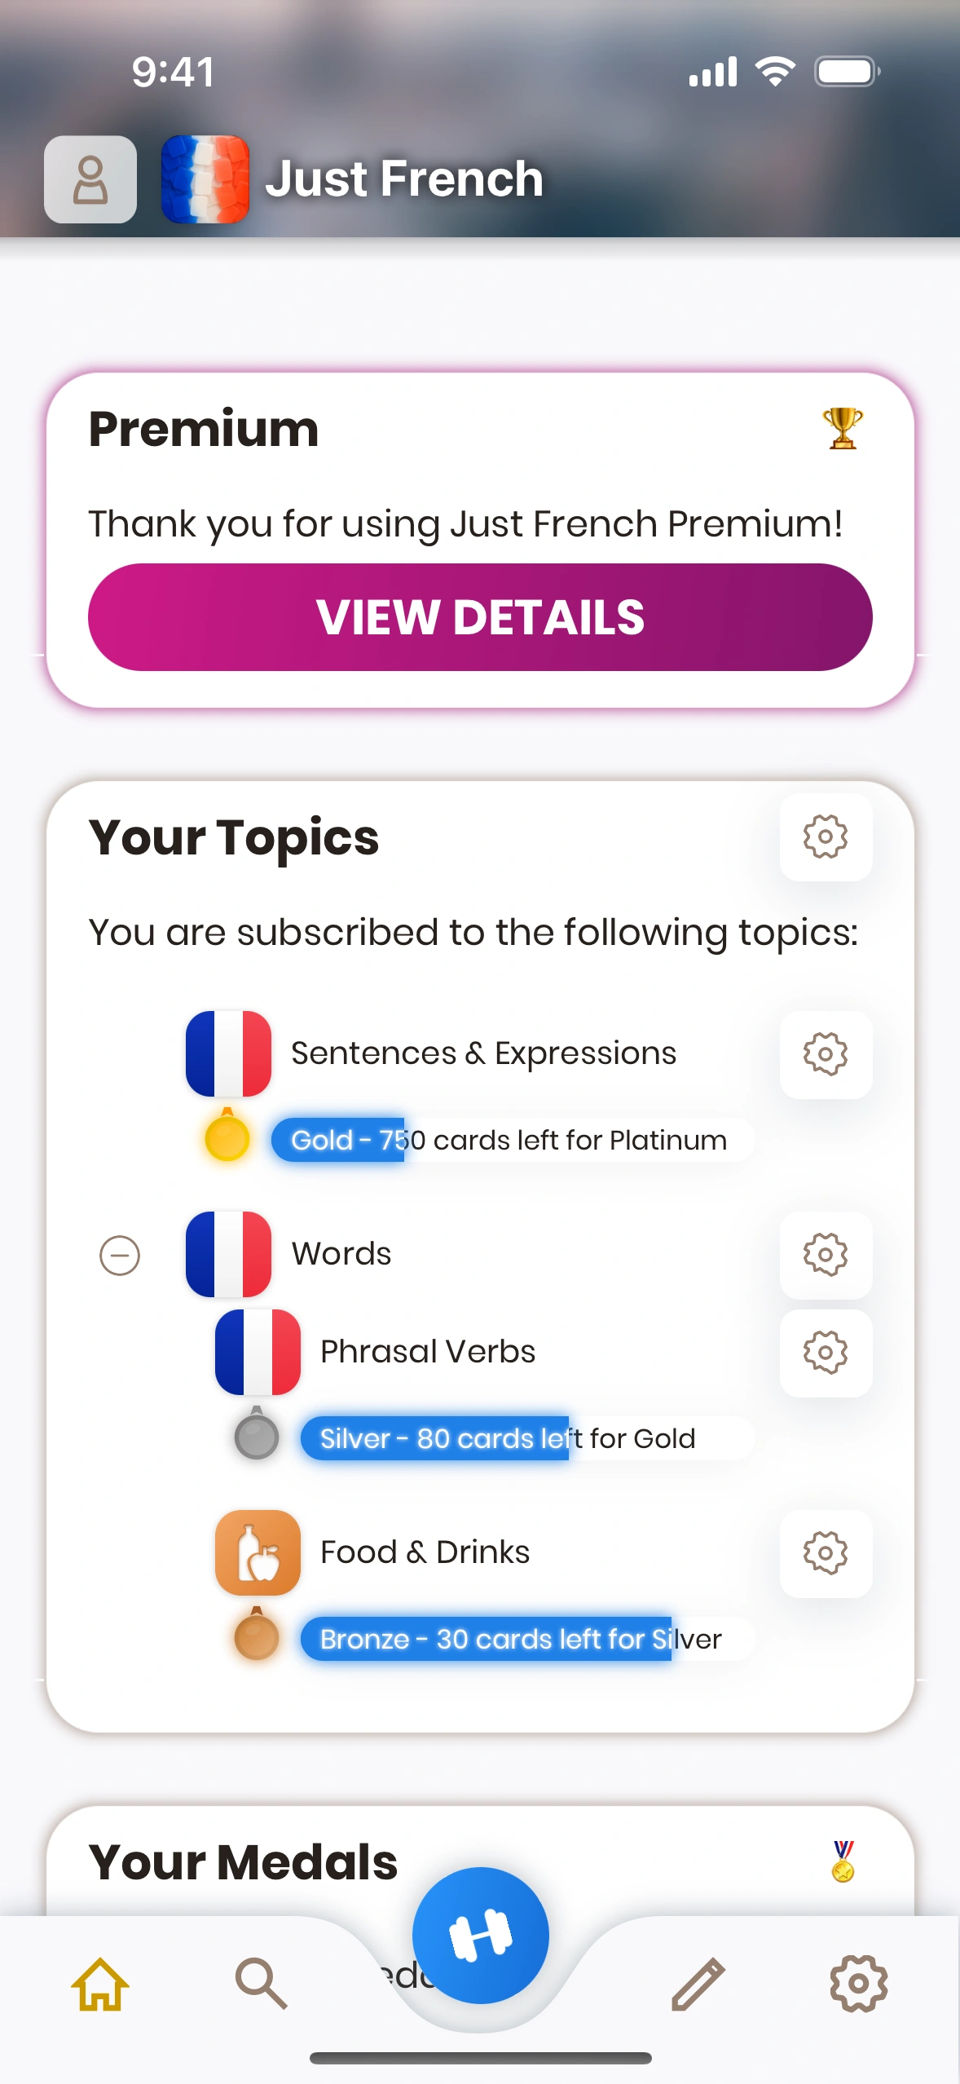Open Your Topics settings gear
This screenshot has height=2084, width=960.
[826, 837]
